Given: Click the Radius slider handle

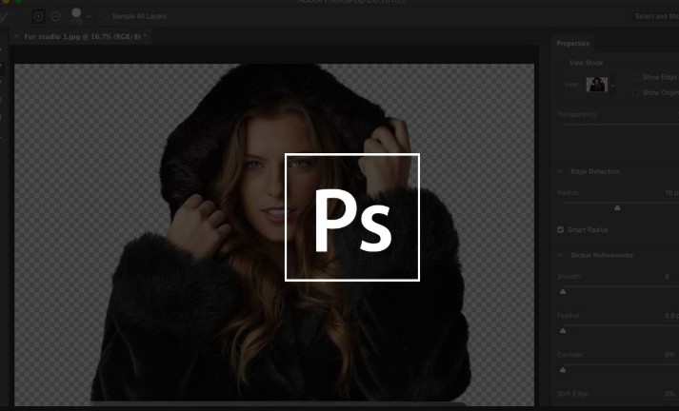Looking at the screenshot, I should [617, 208].
